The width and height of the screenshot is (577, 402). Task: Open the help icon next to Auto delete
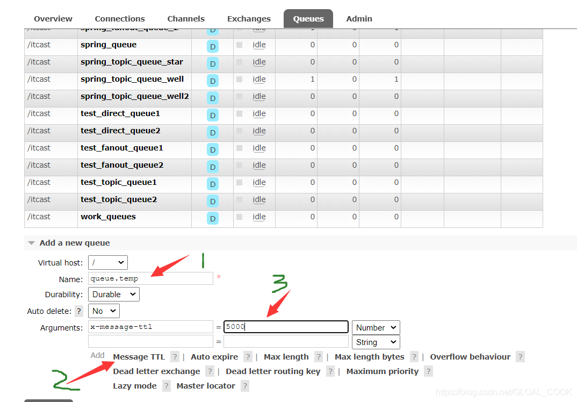(79, 311)
